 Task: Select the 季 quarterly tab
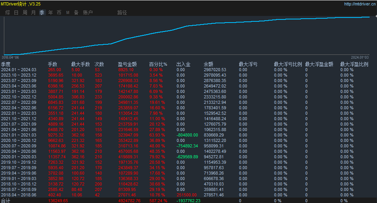point(42,12)
